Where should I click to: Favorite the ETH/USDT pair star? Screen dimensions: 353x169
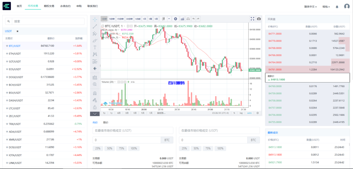click(x=7, y=54)
